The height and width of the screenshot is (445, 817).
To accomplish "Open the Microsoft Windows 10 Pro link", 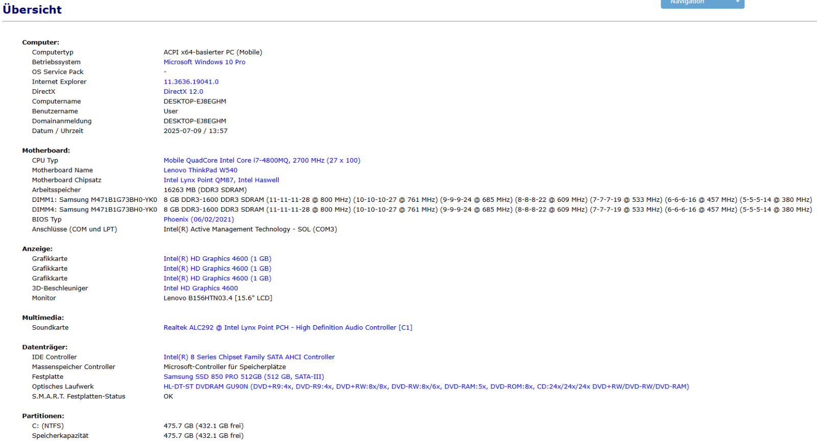I will 204,62.
